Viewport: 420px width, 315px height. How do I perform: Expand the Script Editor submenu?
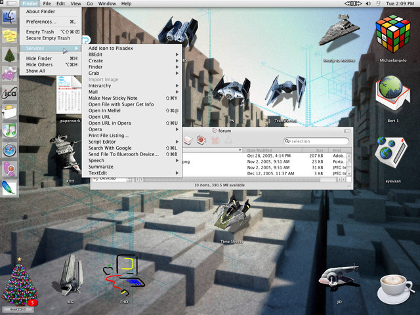point(133,142)
